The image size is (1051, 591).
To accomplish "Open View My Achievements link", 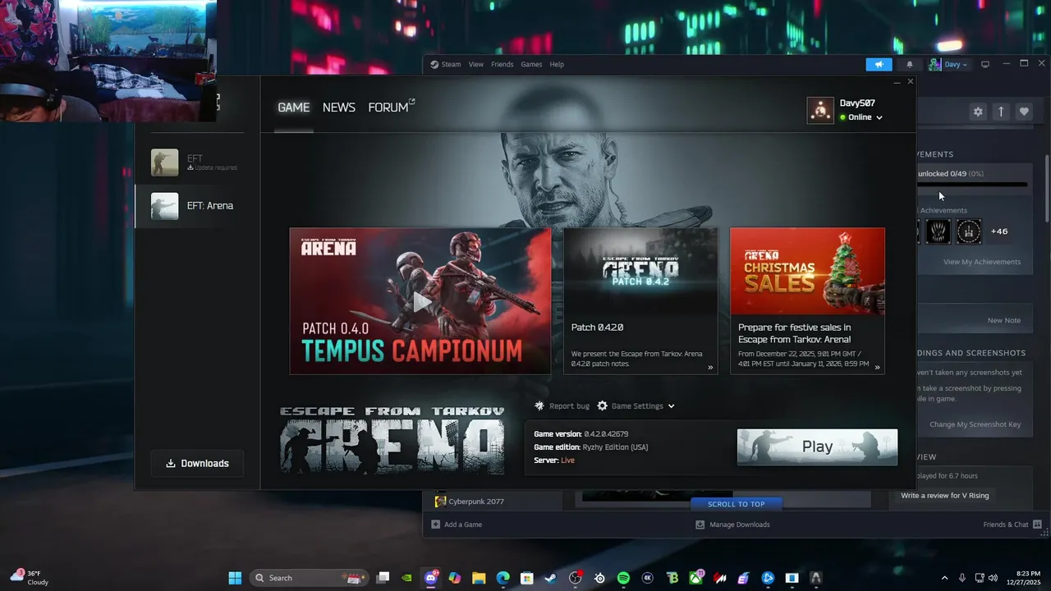I will click(982, 262).
